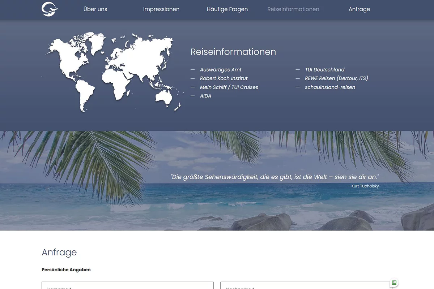Open the Über uns menu item
The width and height of the screenshot is (434, 289).
click(x=95, y=9)
